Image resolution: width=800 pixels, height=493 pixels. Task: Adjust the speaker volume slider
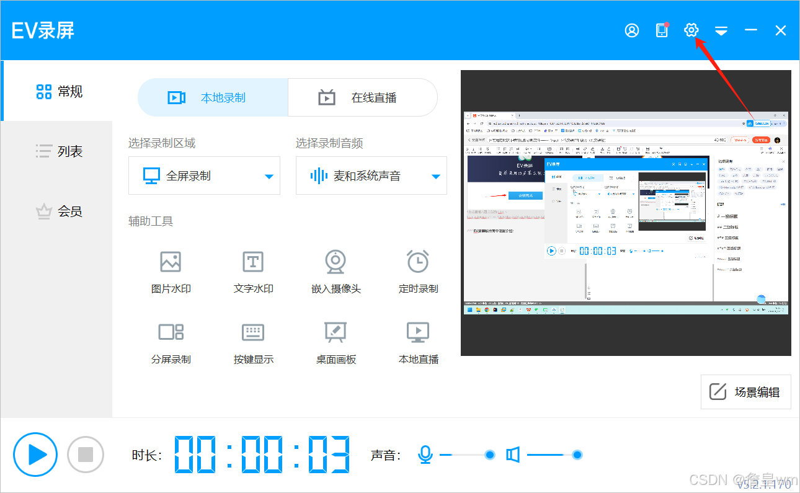click(555, 455)
